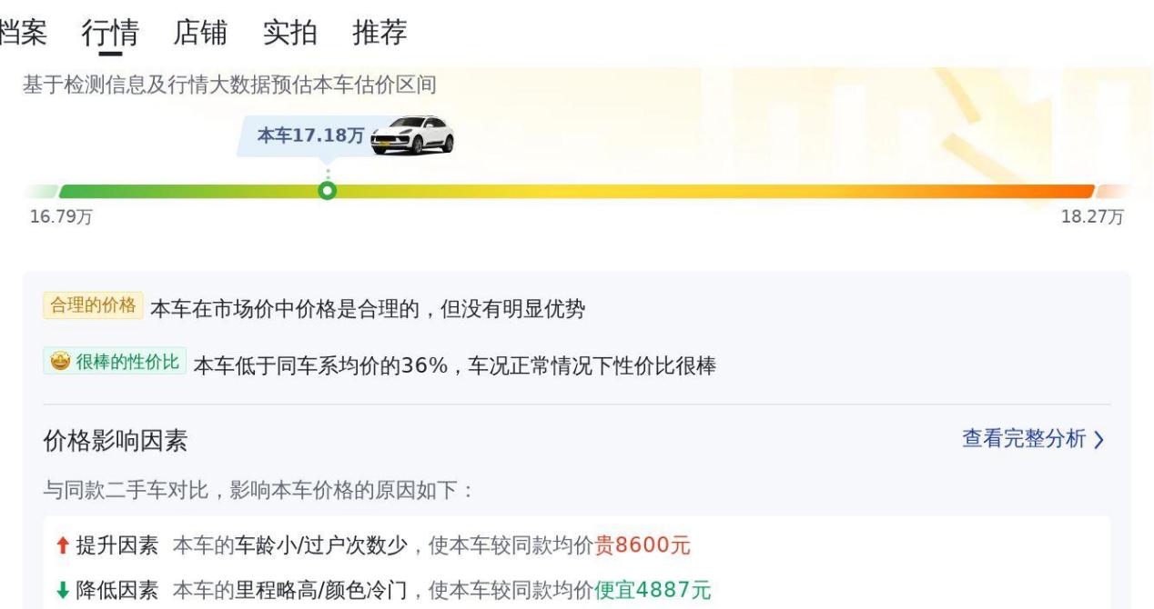Click the chevron arrow beside 查看完整分析

[1098, 440]
